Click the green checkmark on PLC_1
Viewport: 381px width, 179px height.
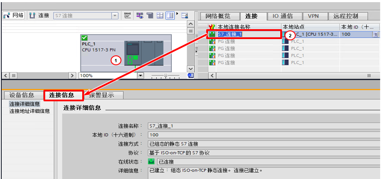click(x=84, y=38)
